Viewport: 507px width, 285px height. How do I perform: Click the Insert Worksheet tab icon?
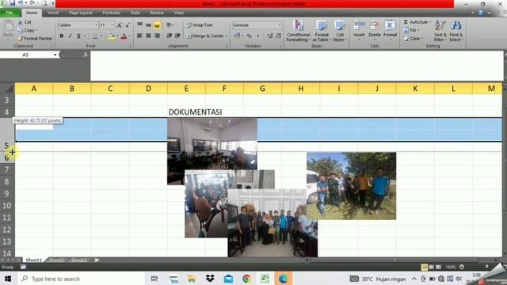[x=97, y=260]
